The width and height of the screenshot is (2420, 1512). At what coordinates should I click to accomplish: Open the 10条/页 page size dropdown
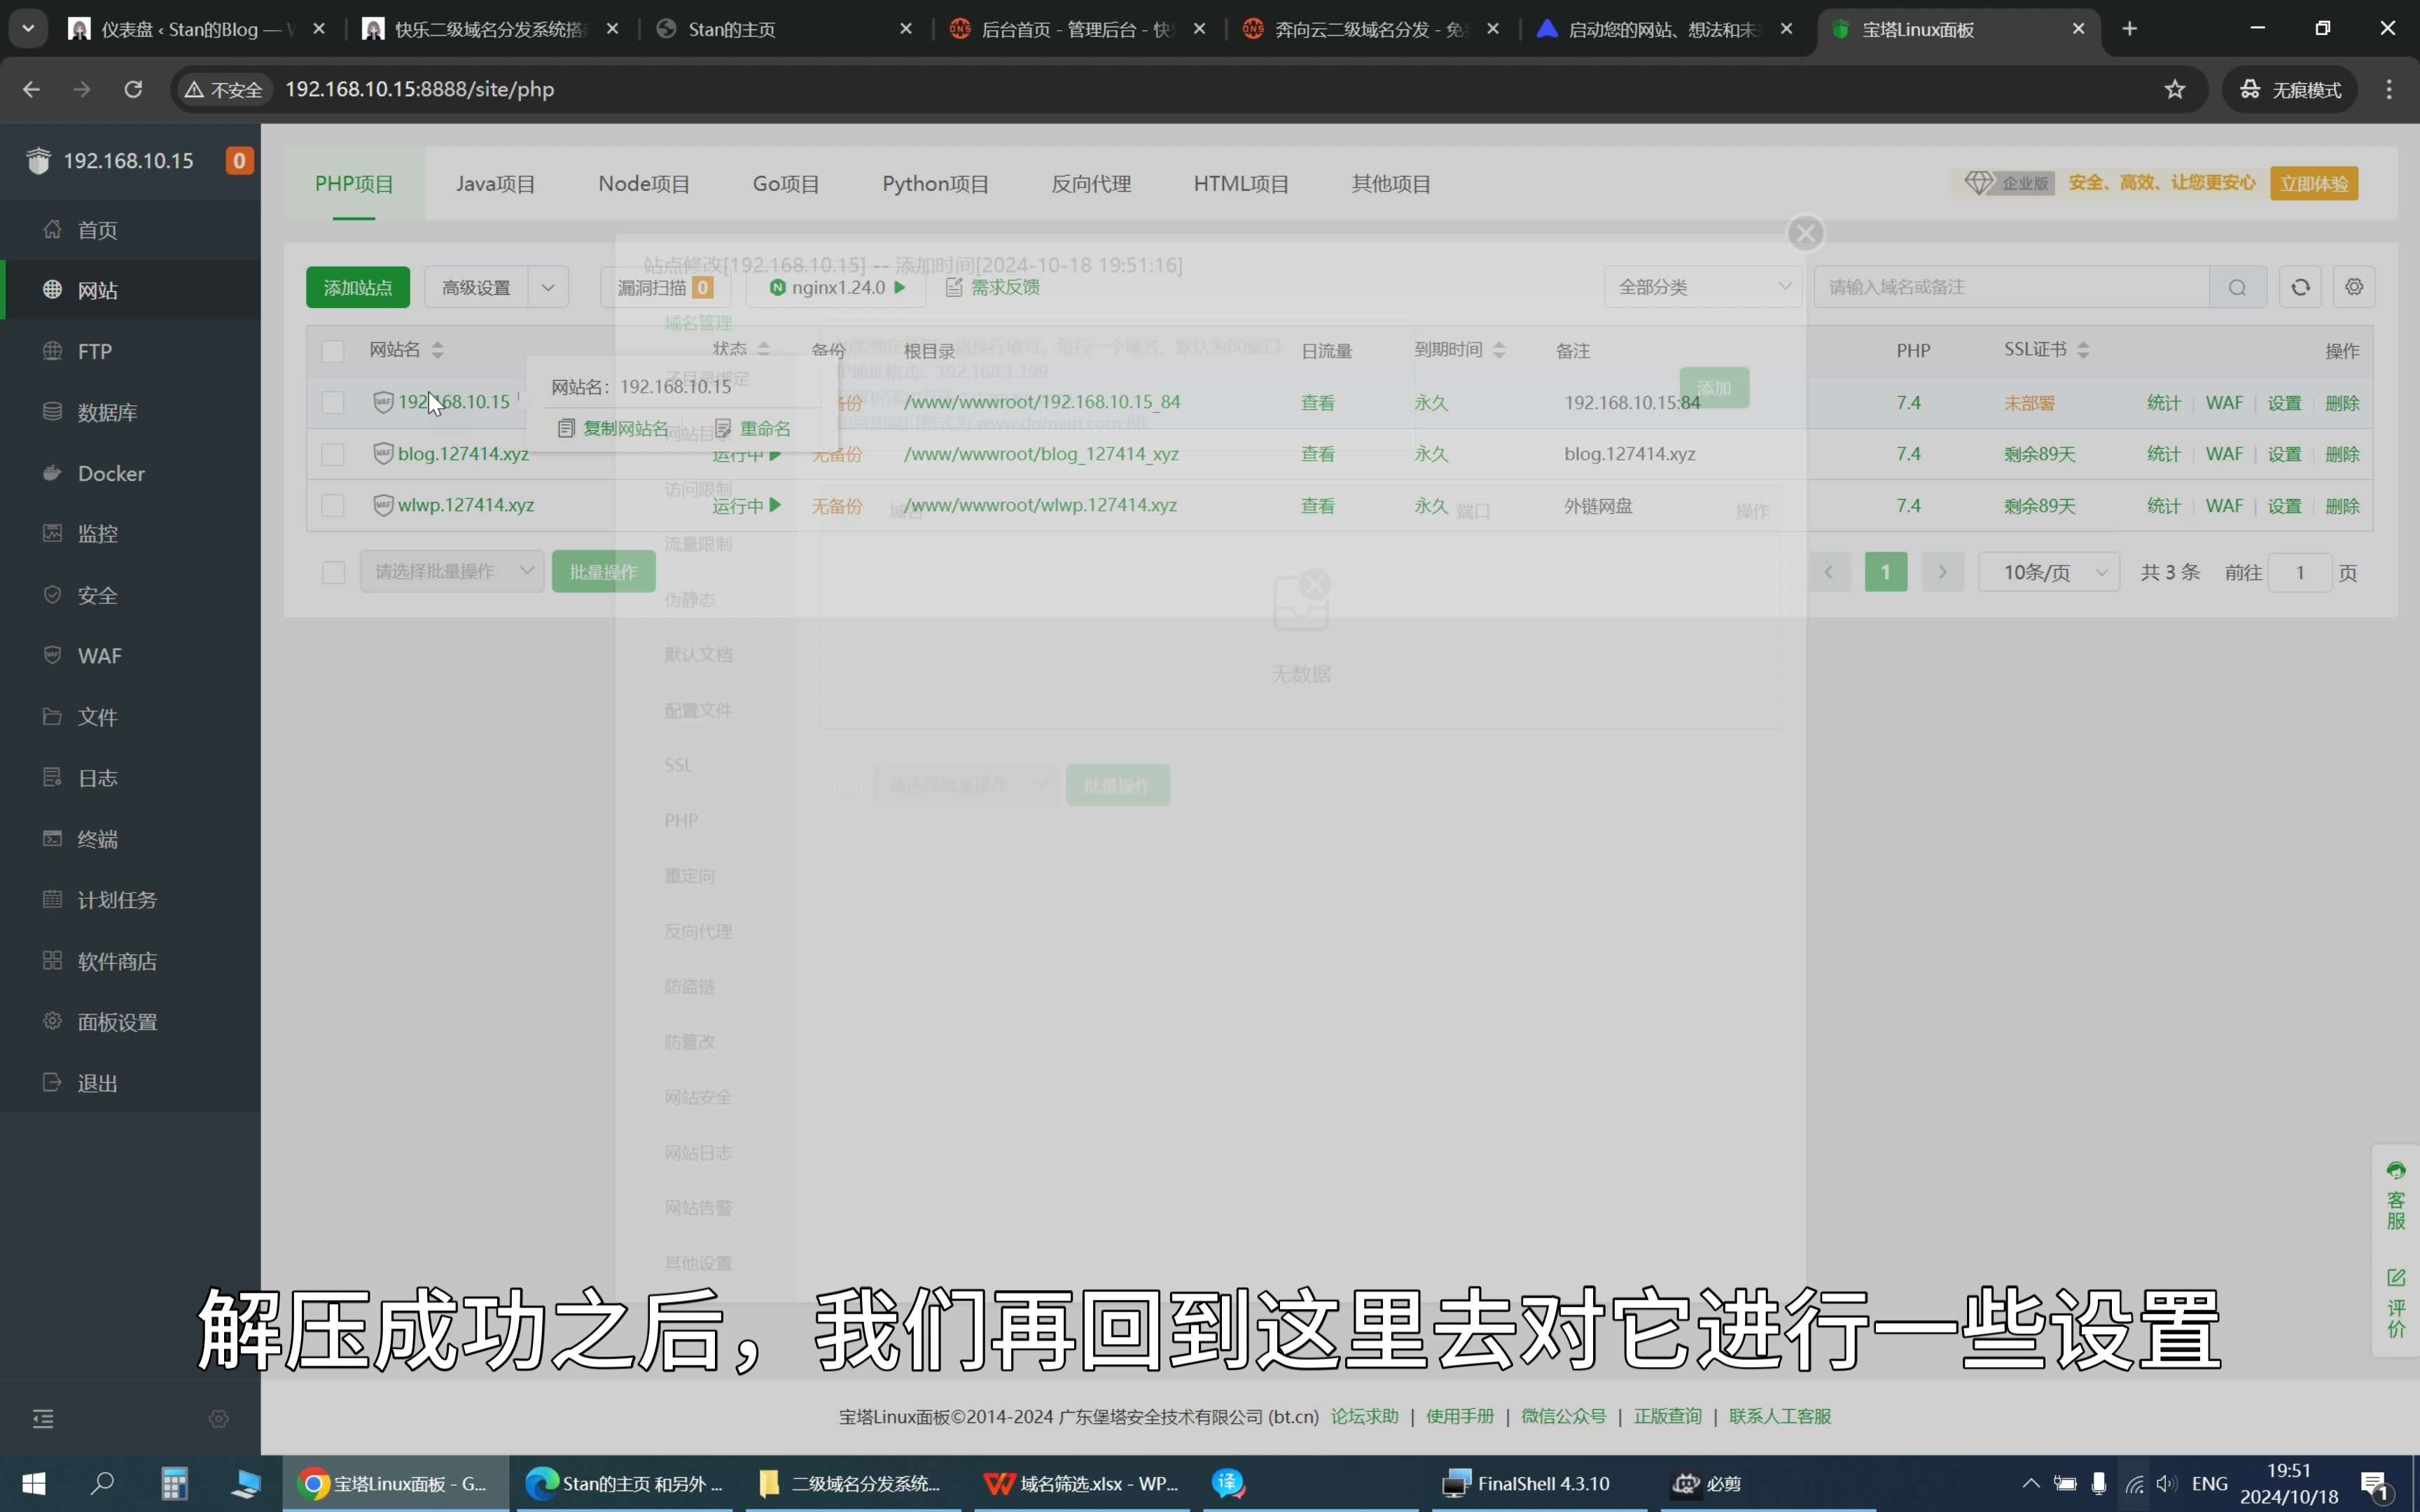2048,572
